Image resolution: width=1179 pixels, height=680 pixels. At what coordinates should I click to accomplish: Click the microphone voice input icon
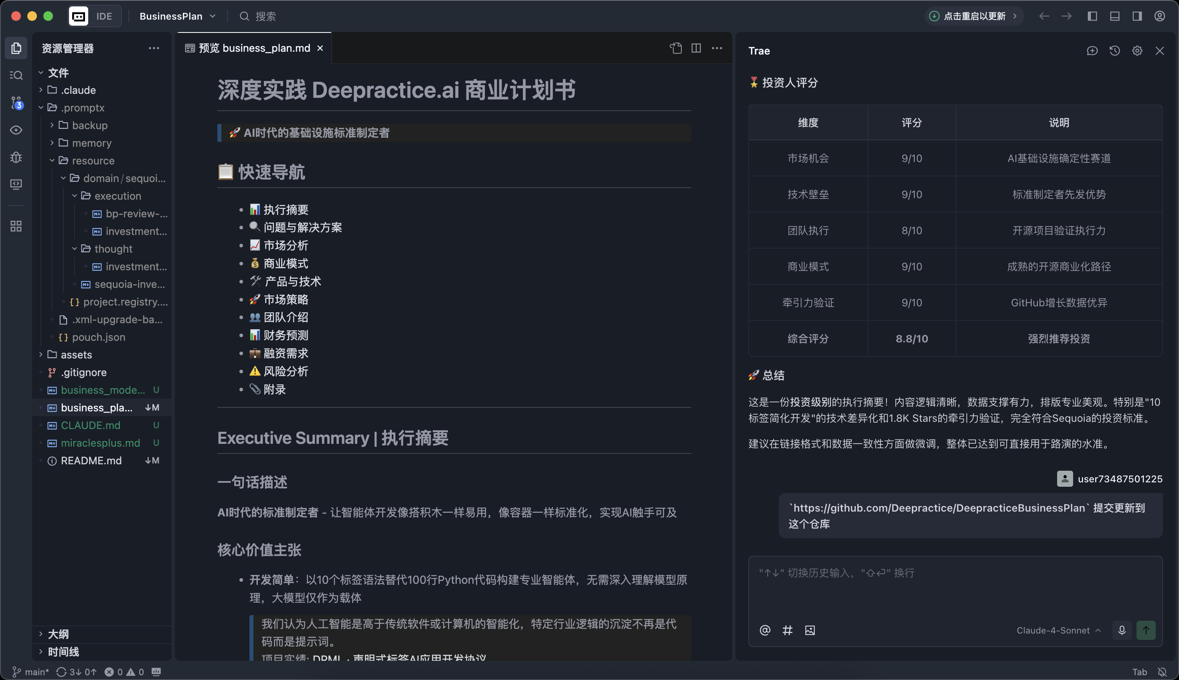(1122, 630)
